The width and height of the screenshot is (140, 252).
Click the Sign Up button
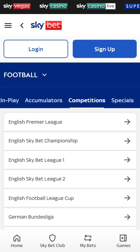click(105, 49)
